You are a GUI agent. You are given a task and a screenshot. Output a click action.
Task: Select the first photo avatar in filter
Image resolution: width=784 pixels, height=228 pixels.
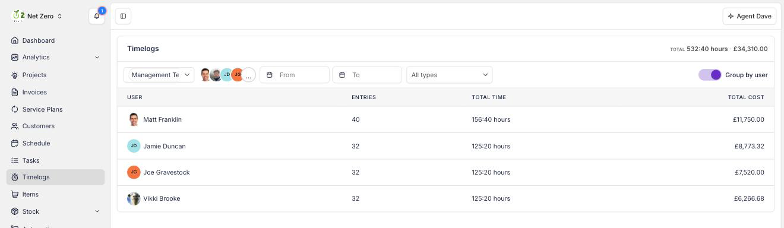click(206, 75)
